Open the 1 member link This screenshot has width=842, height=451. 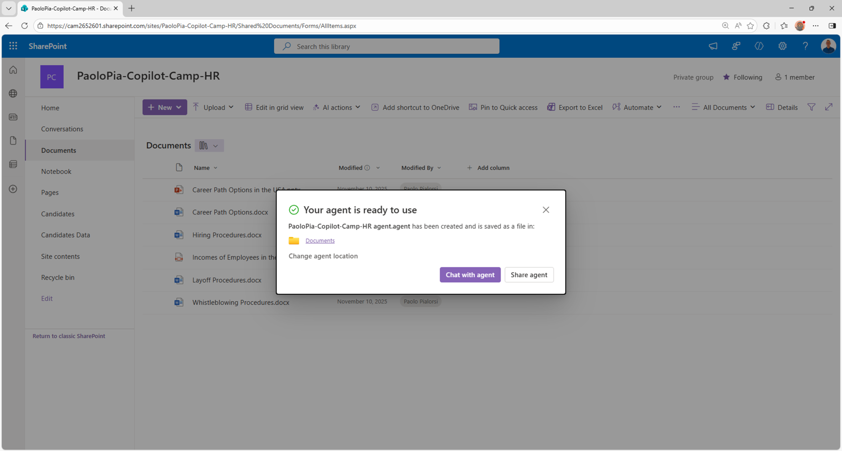[795, 77]
